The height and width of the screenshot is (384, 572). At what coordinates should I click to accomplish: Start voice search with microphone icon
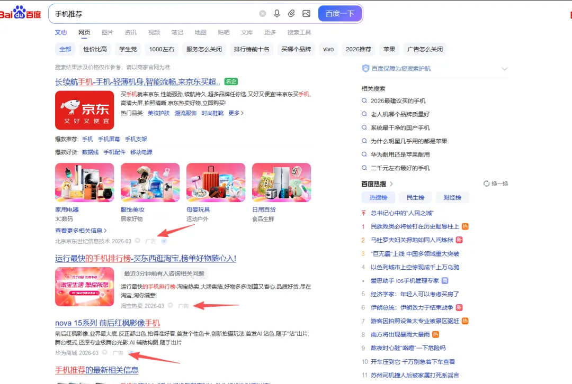[277, 13]
